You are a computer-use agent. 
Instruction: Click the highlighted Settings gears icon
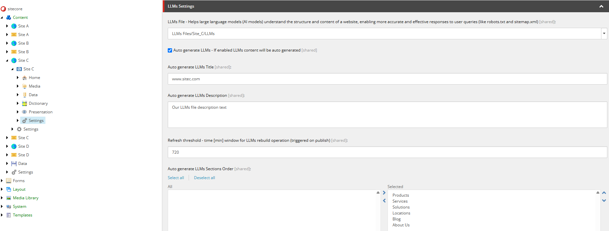click(25, 121)
